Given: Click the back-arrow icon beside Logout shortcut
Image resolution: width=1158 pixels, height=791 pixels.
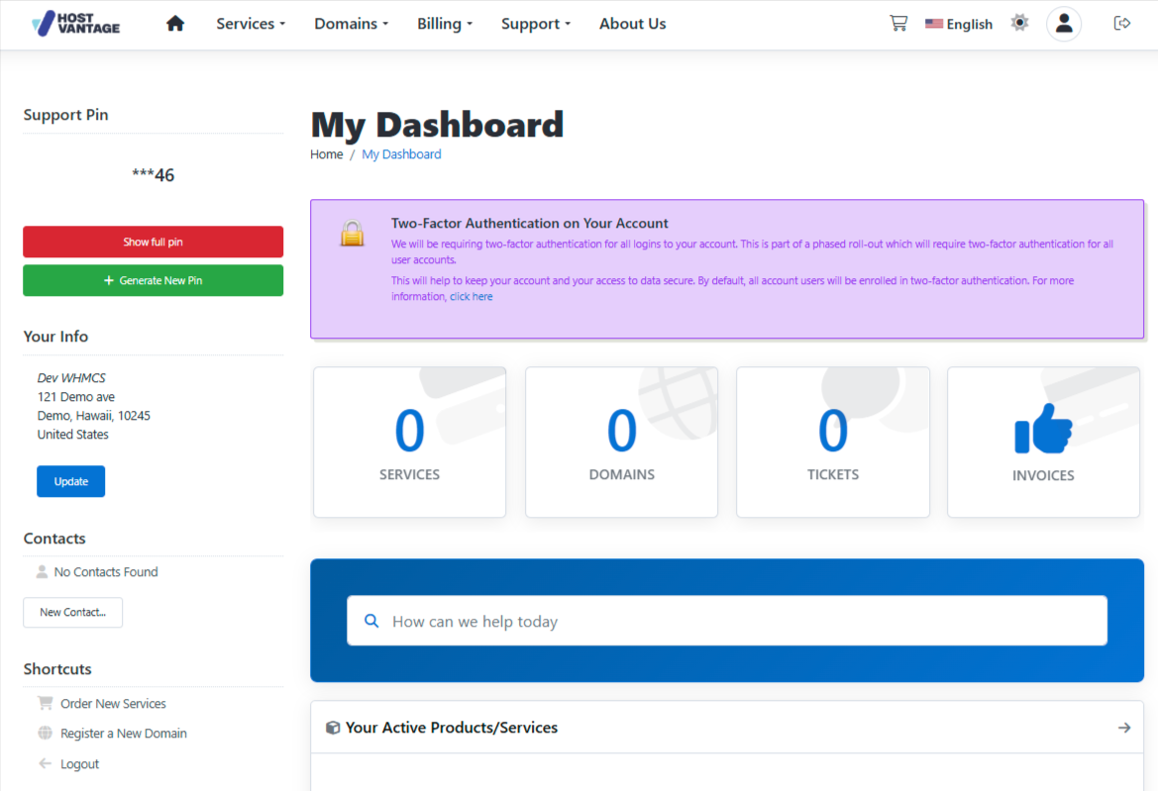Looking at the screenshot, I should click(x=45, y=763).
